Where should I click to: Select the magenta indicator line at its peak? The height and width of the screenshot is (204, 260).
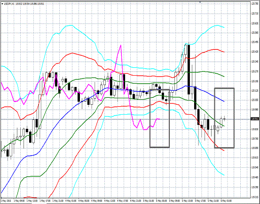tap(121, 45)
